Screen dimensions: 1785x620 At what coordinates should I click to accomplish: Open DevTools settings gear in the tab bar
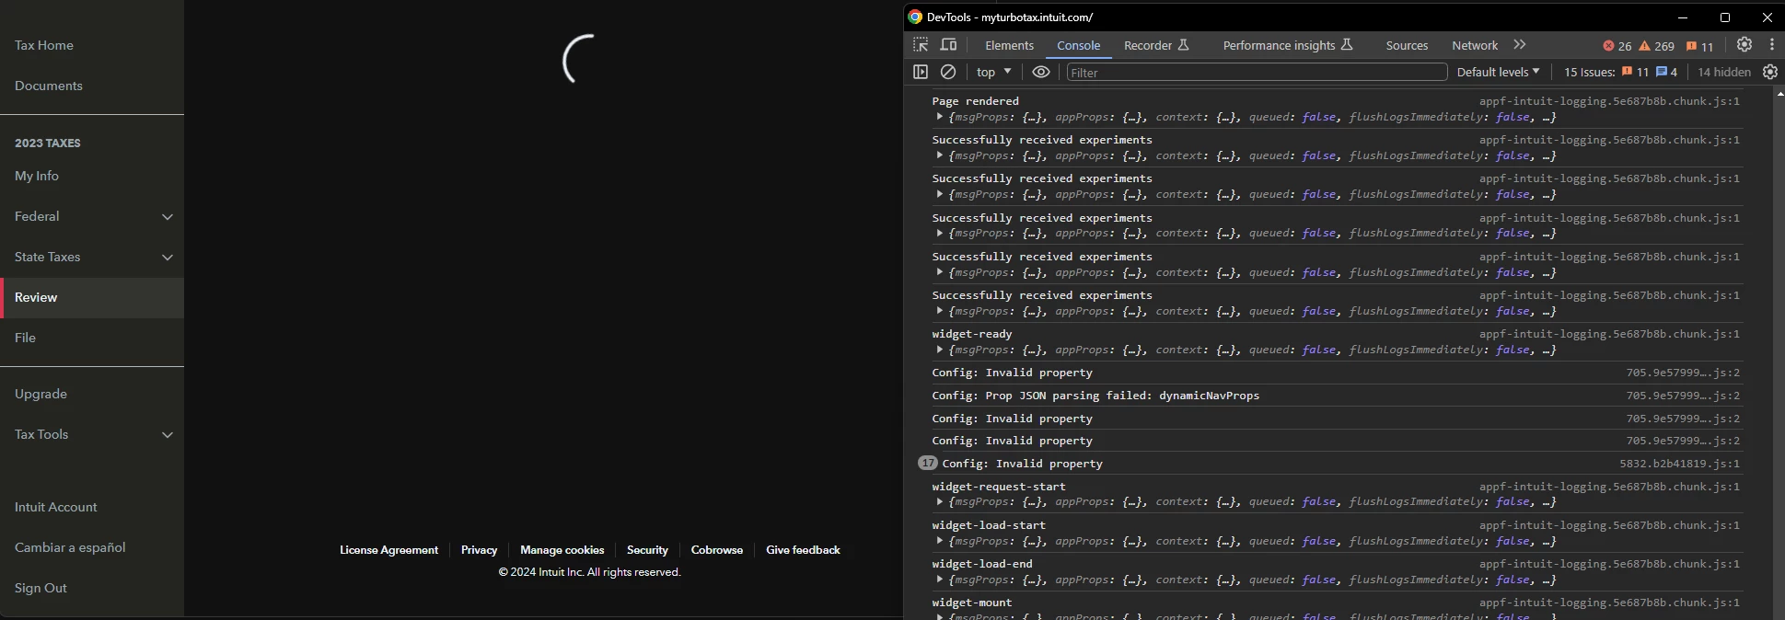[1744, 44]
